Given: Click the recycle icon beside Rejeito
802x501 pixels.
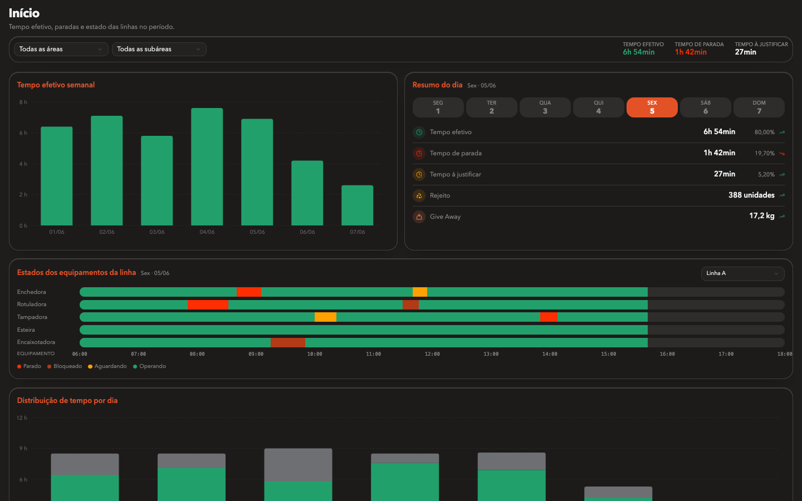Looking at the screenshot, I should pyautogui.click(x=419, y=196).
